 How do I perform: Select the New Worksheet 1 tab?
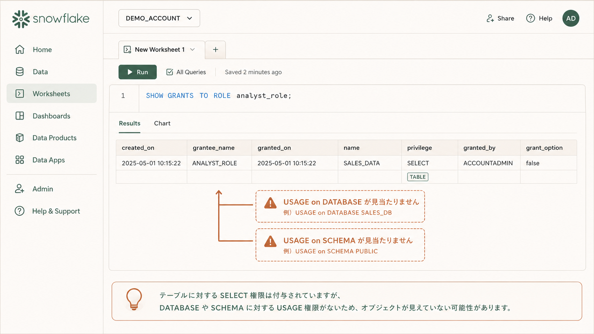(x=162, y=50)
